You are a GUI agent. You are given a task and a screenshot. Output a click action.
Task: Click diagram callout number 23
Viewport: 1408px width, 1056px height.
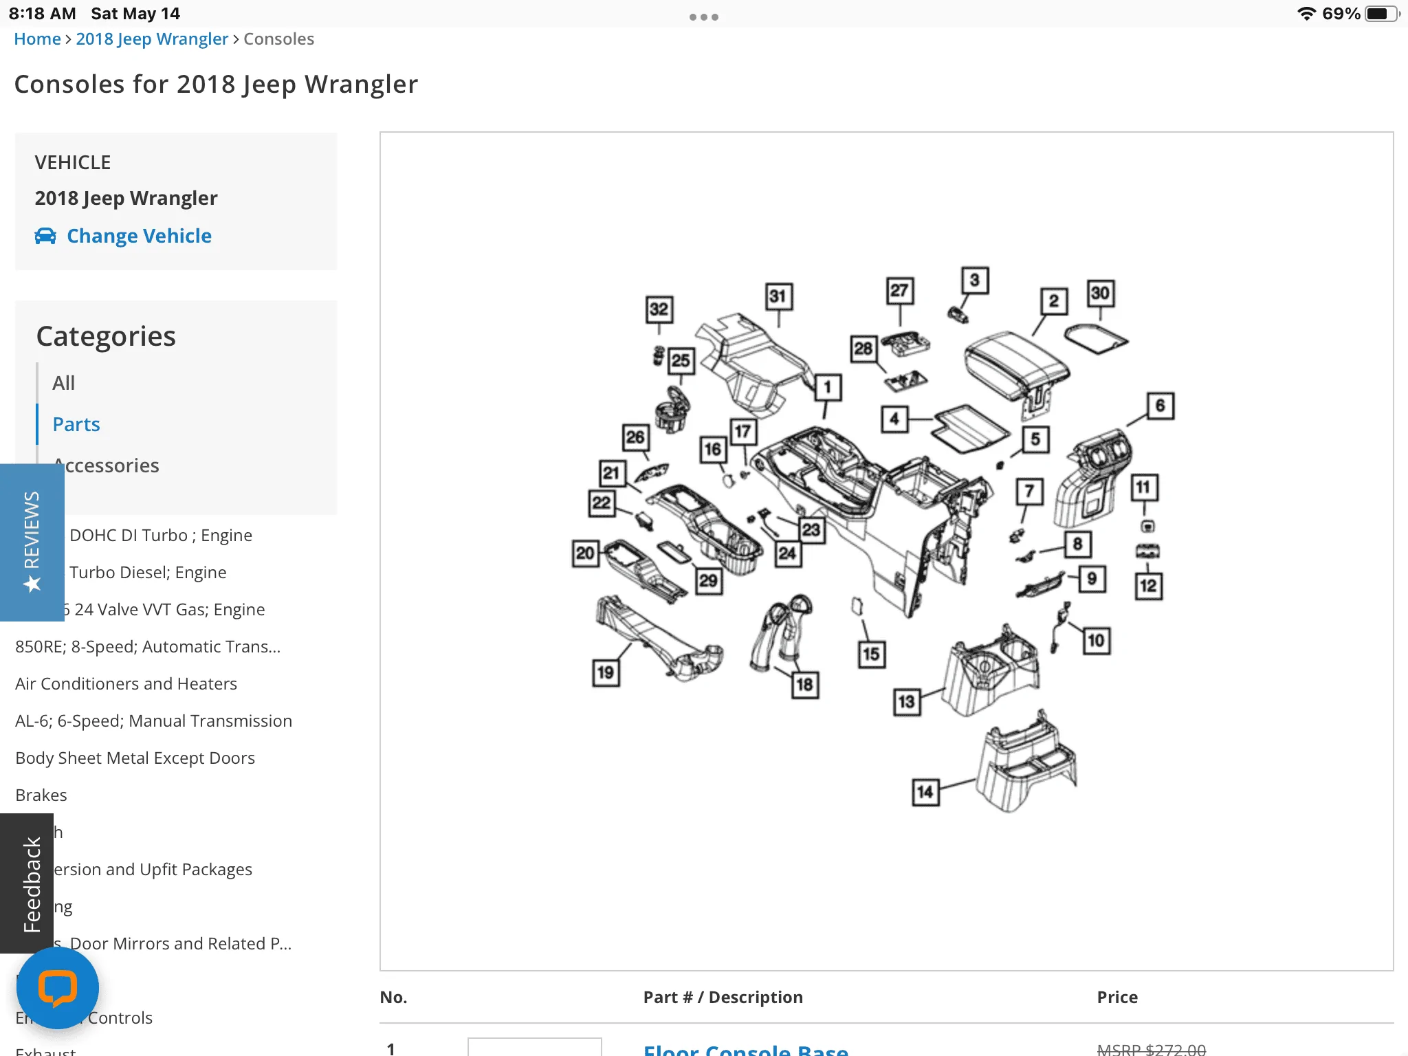click(811, 530)
